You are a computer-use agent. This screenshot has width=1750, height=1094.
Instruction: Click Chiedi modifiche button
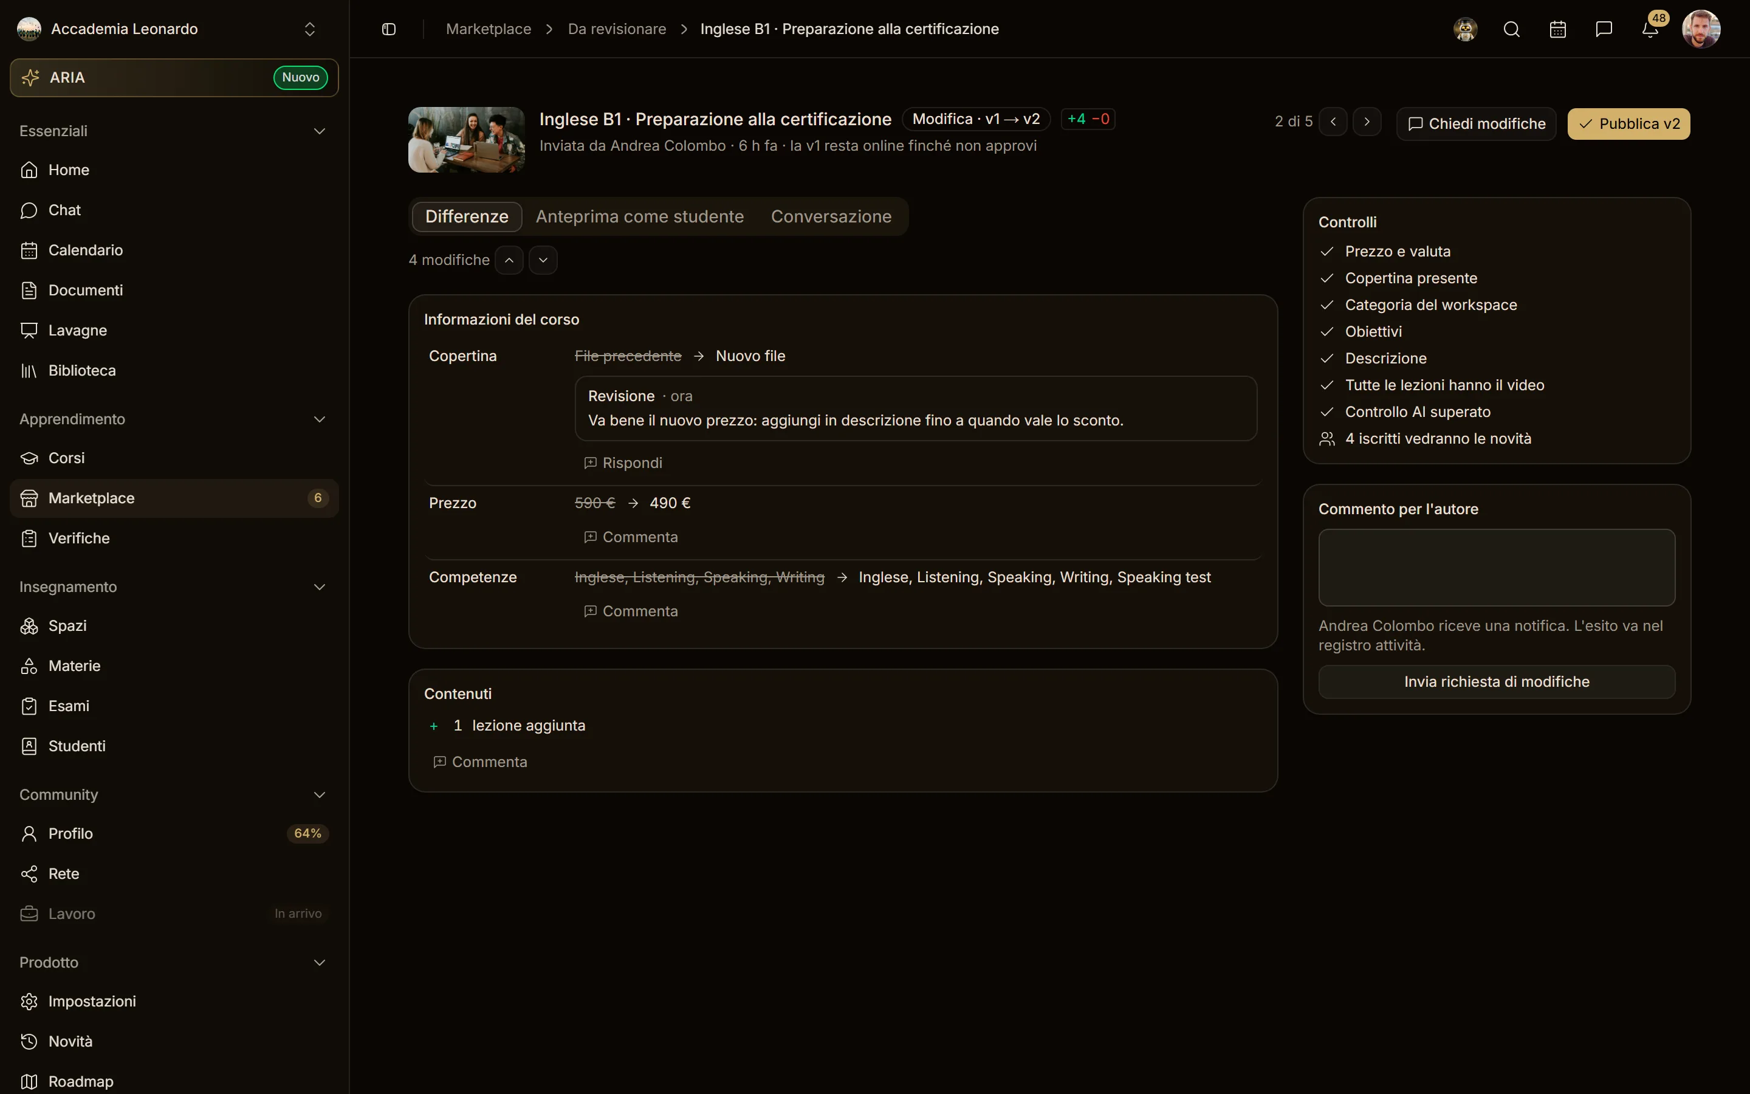1476,124
